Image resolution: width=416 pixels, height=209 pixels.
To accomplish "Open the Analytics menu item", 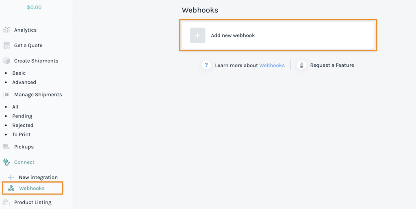I will click(25, 30).
